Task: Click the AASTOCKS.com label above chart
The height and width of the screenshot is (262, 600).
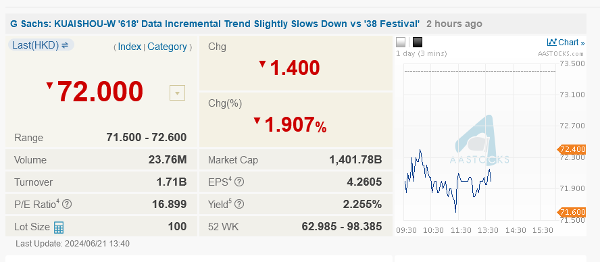Action: click(x=561, y=53)
